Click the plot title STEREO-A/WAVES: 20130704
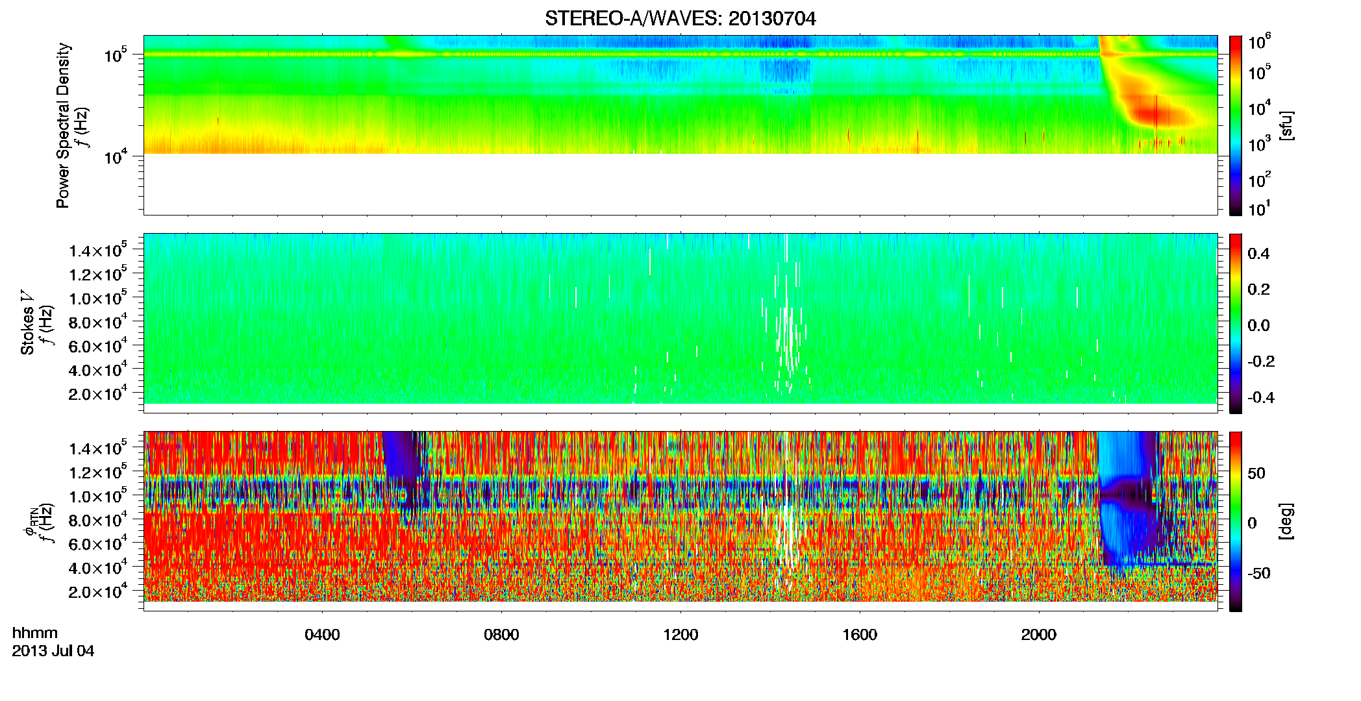The width and height of the screenshot is (1361, 701). point(680,18)
